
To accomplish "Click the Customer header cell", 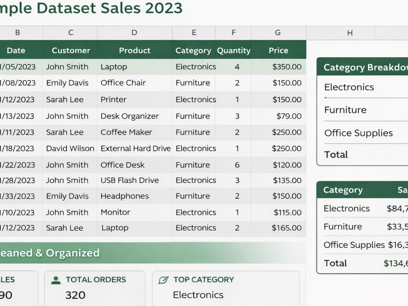I will click(x=71, y=50).
